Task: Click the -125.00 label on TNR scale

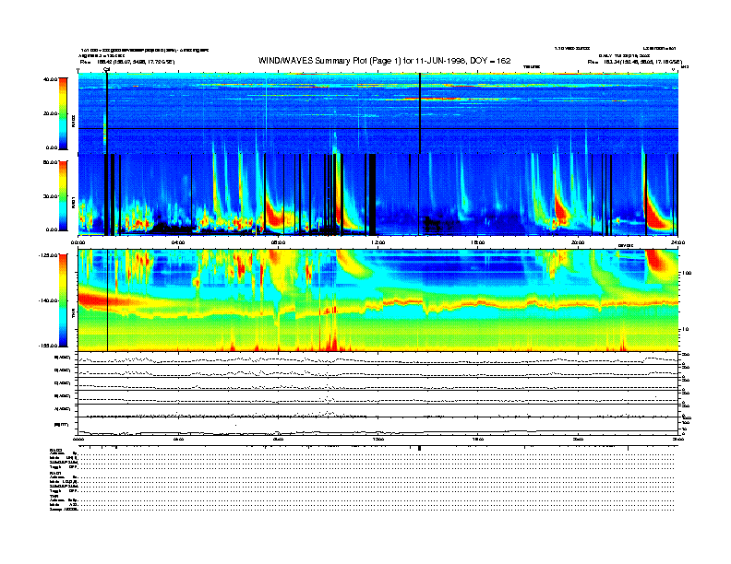Action: coord(48,255)
